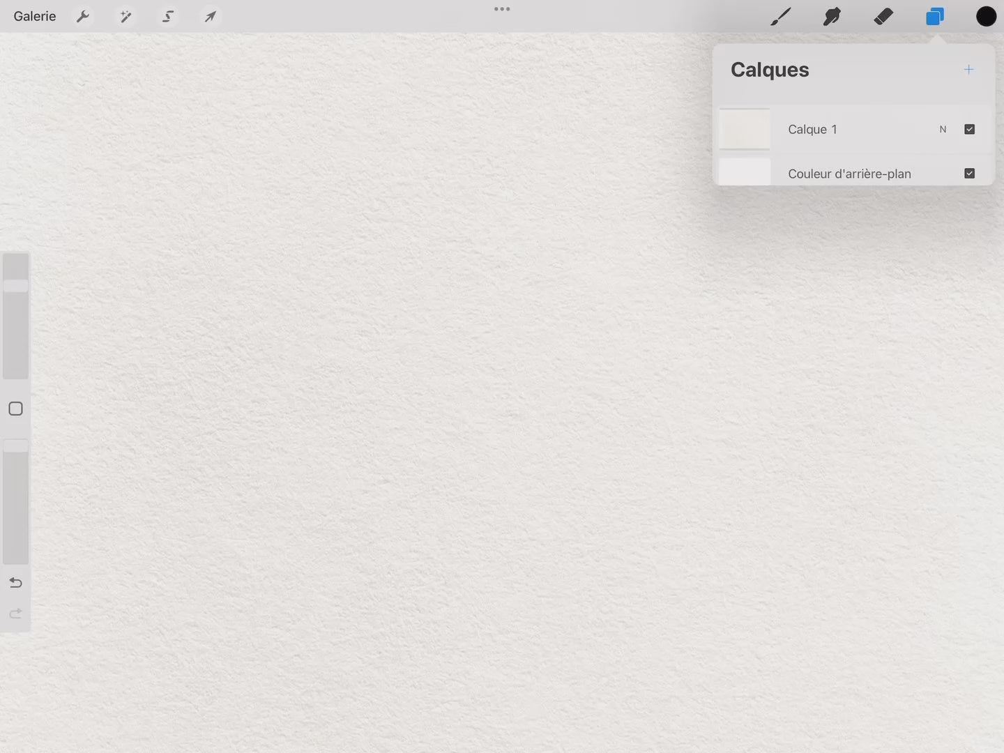The width and height of the screenshot is (1004, 753).
Task: Activate the Selection S-shaped tool
Action: pyautogui.click(x=168, y=16)
